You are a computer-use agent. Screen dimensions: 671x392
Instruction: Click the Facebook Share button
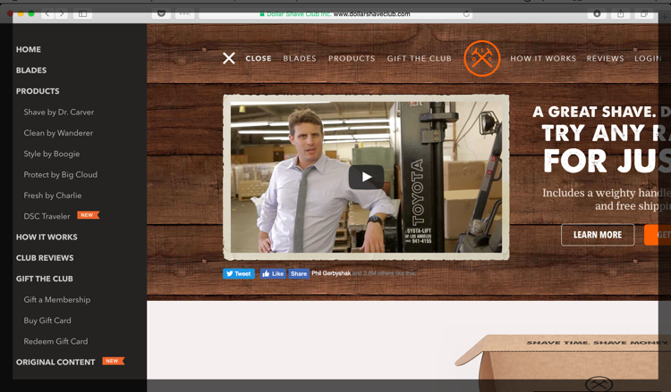(x=299, y=274)
